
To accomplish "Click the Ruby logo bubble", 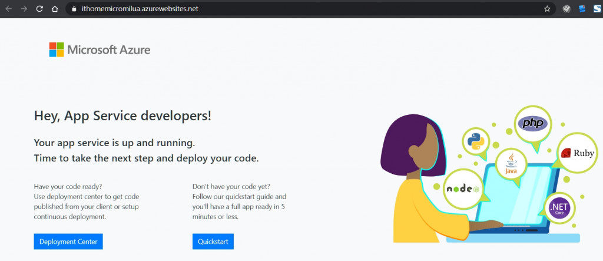I will [578, 153].
